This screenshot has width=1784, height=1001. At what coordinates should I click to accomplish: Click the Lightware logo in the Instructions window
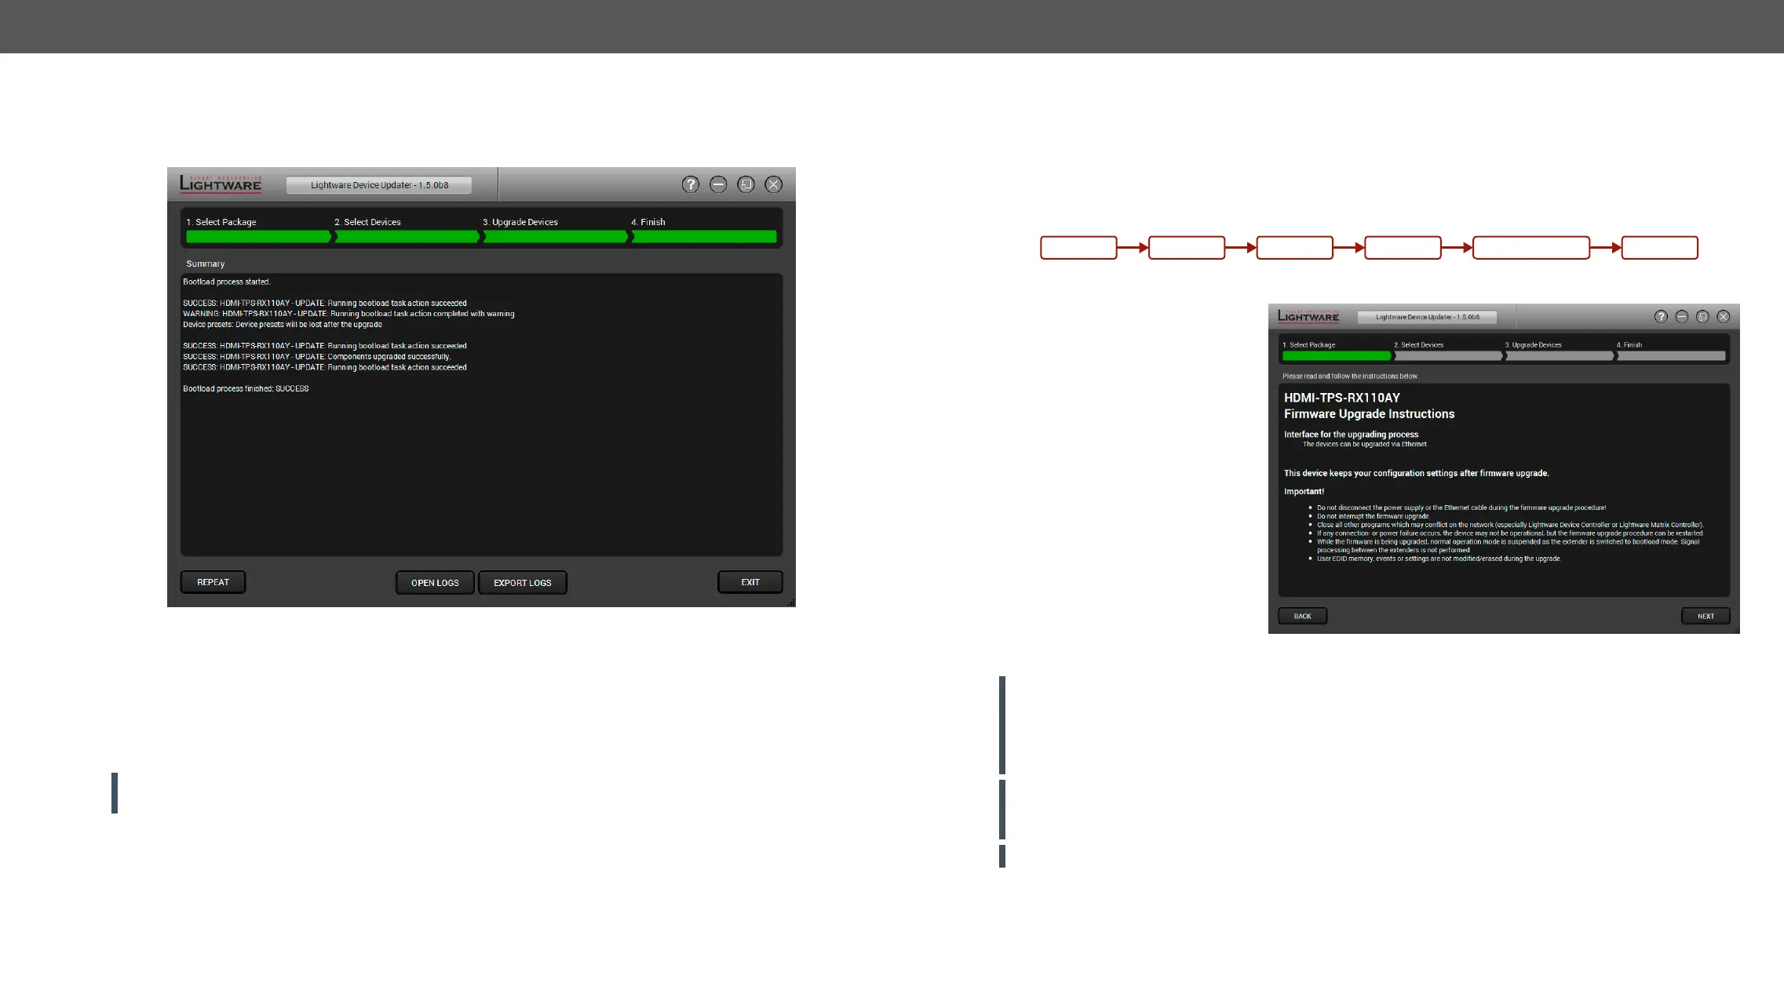[x=1308, y=315]
